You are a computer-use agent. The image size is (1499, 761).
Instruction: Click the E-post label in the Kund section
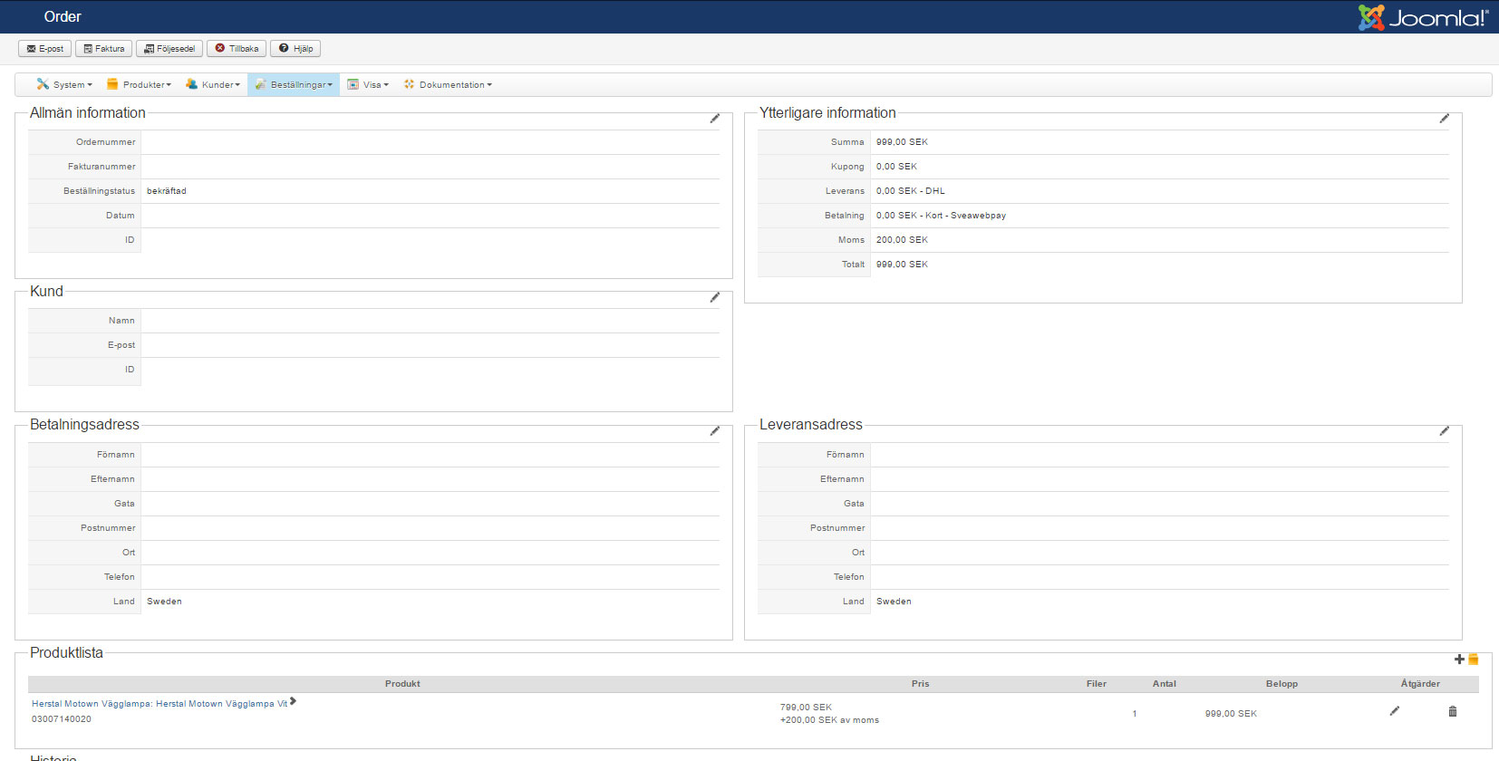[x=121, y=345]
